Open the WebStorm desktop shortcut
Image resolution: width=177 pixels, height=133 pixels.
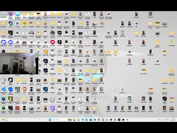point(4,99)
